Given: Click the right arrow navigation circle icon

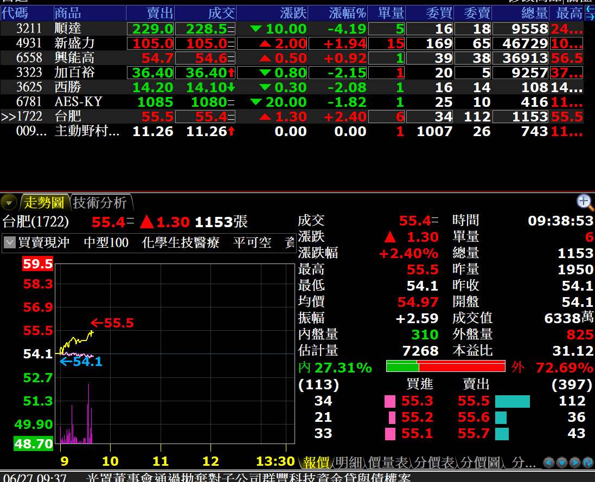Looking at the screenshot, I should click(x=575, y=462).
